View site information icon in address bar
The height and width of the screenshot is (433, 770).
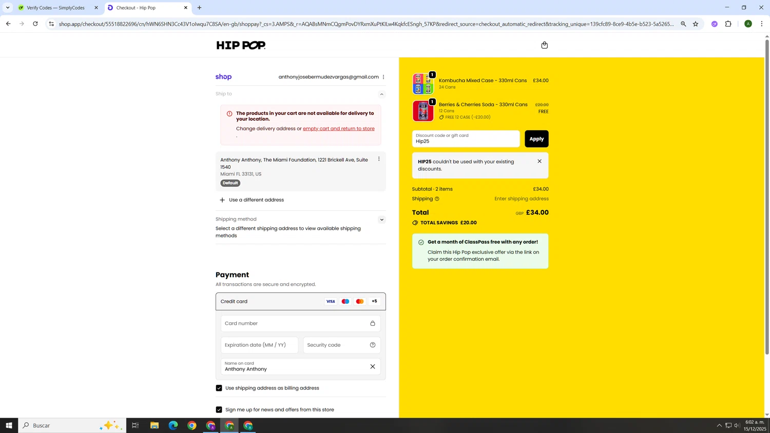pyautogui.click(x=51, y=24)
